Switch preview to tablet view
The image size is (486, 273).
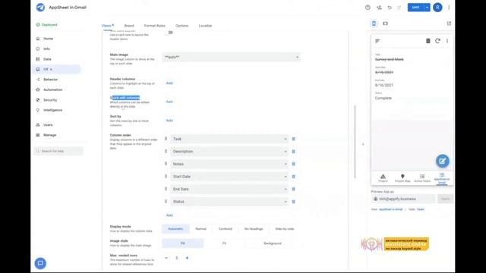pyautogui.click(x=385, y=24)
